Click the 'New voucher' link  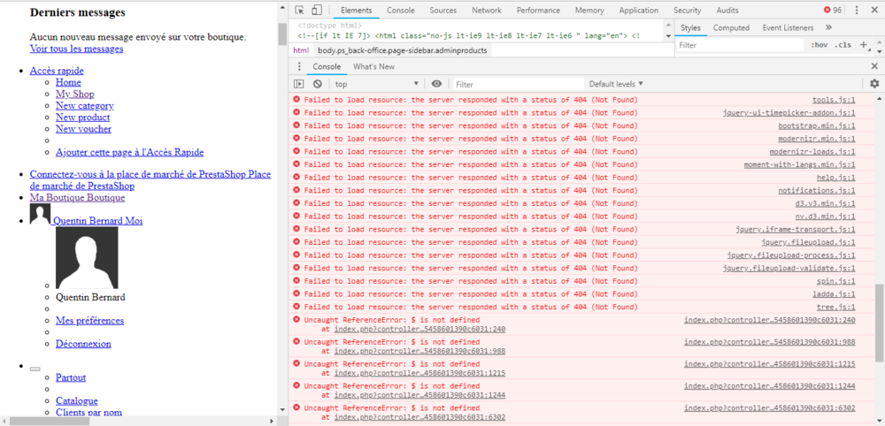(x=83, y=129)
